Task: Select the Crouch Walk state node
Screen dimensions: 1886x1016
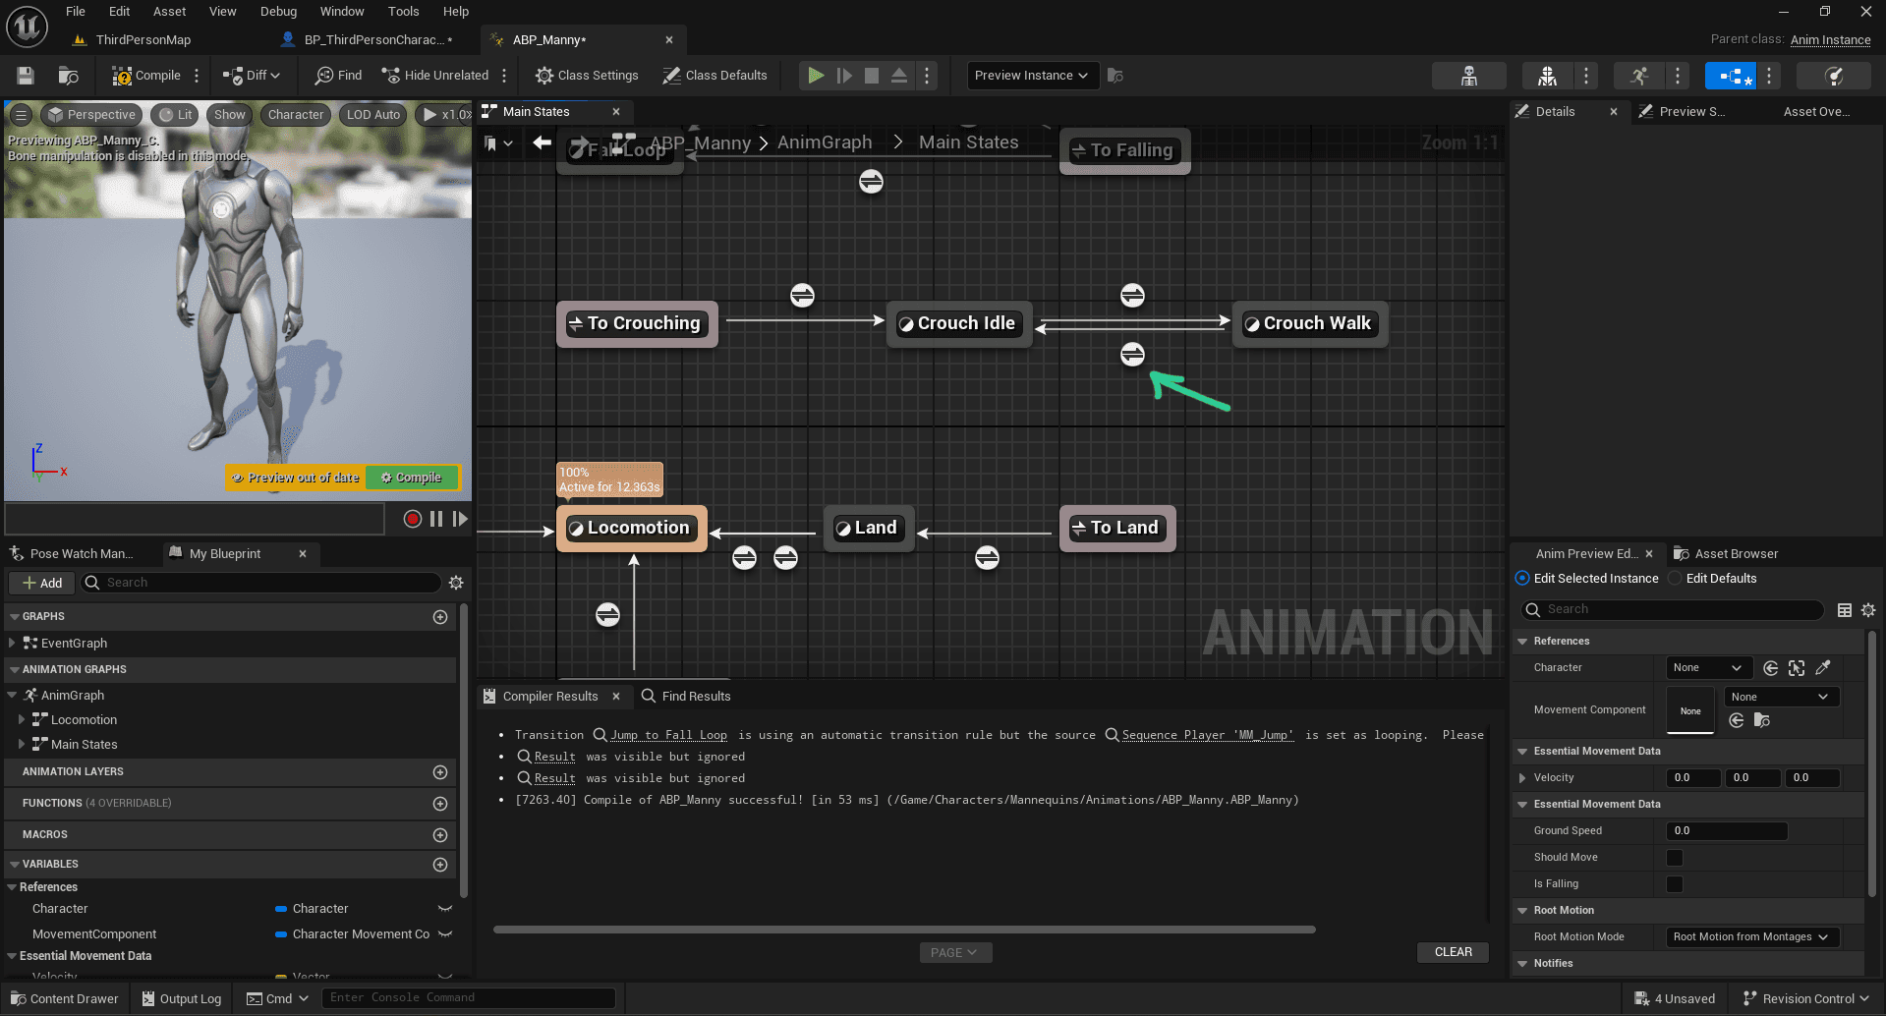Action: [1309, 324]
